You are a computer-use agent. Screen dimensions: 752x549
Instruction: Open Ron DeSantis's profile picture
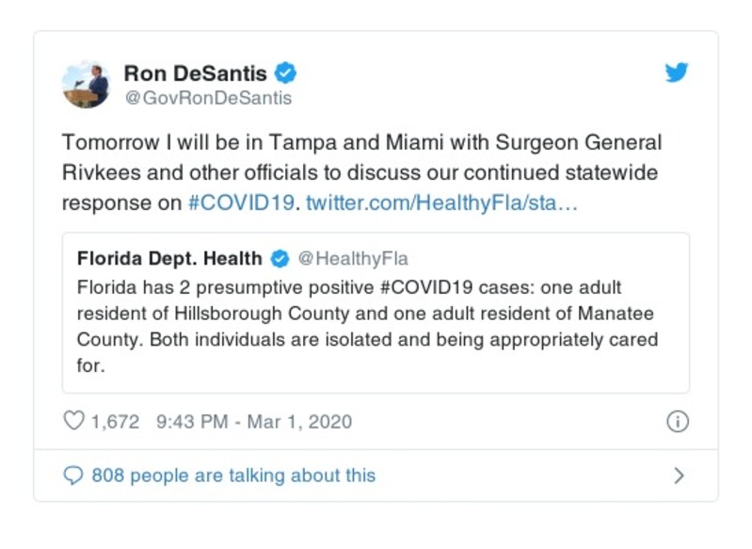coord(87,84)
